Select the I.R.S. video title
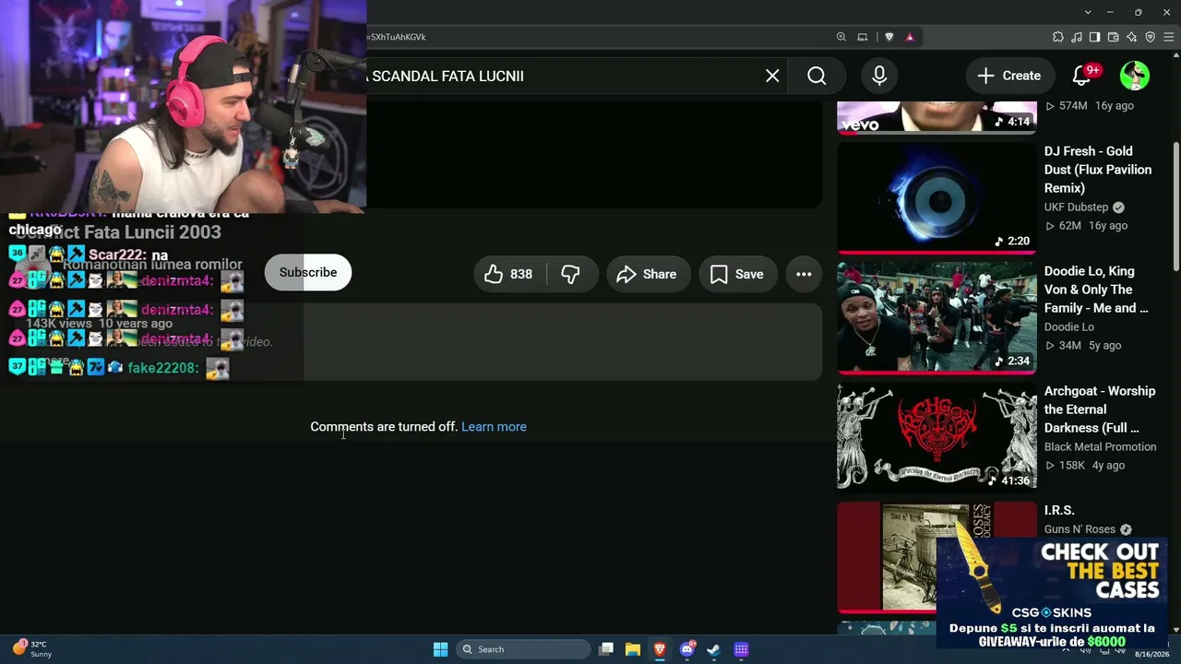Screen dimensions: 1181x664 pos(1059,510)
